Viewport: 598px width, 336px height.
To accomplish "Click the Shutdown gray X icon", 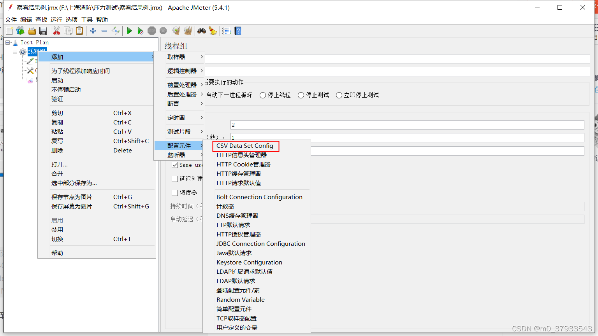I will pyautogui.click(x=163, y=31).
